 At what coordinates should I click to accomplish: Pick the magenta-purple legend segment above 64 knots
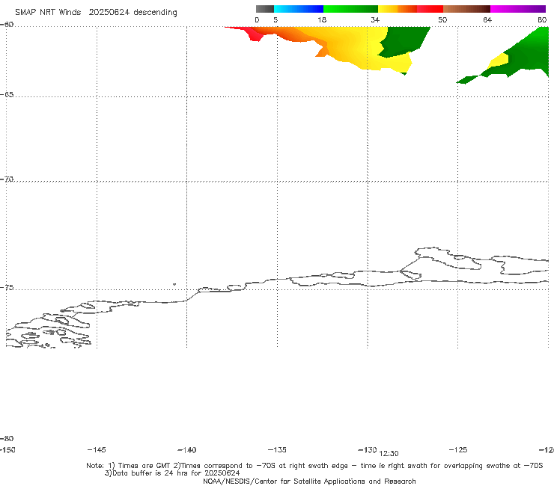518,9
